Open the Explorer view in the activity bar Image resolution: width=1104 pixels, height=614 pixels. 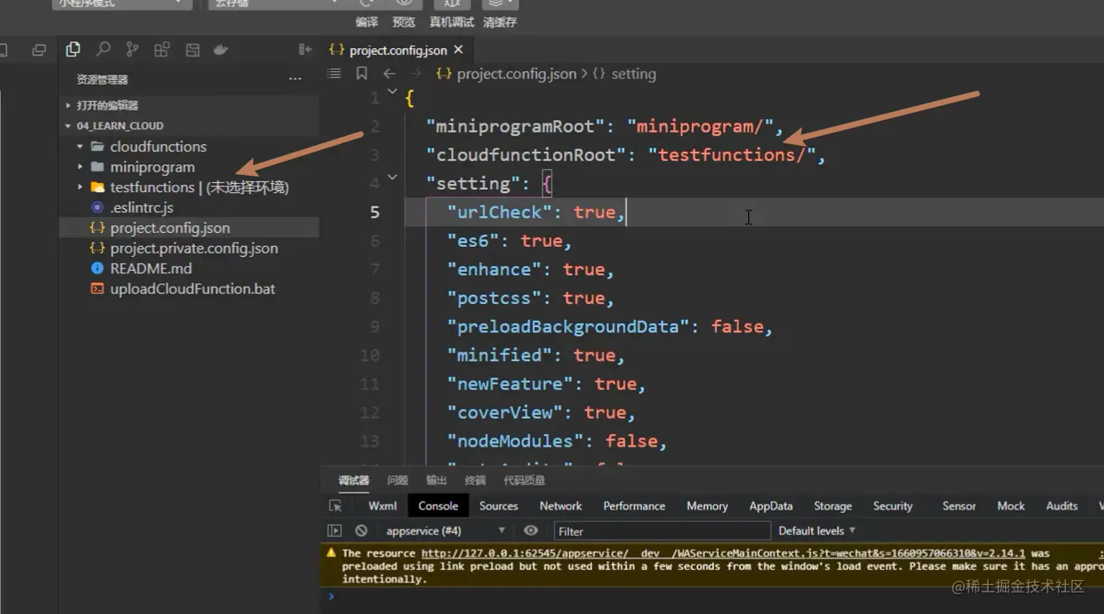(x=73, y=50)
